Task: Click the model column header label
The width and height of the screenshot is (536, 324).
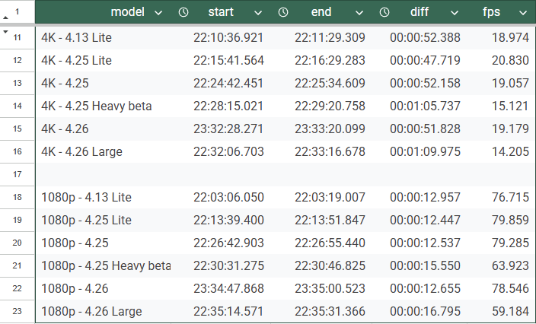Action: (x=127, y=12)
